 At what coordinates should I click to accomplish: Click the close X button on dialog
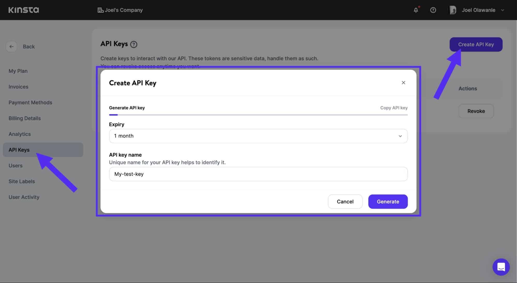[x=403, y=83]
